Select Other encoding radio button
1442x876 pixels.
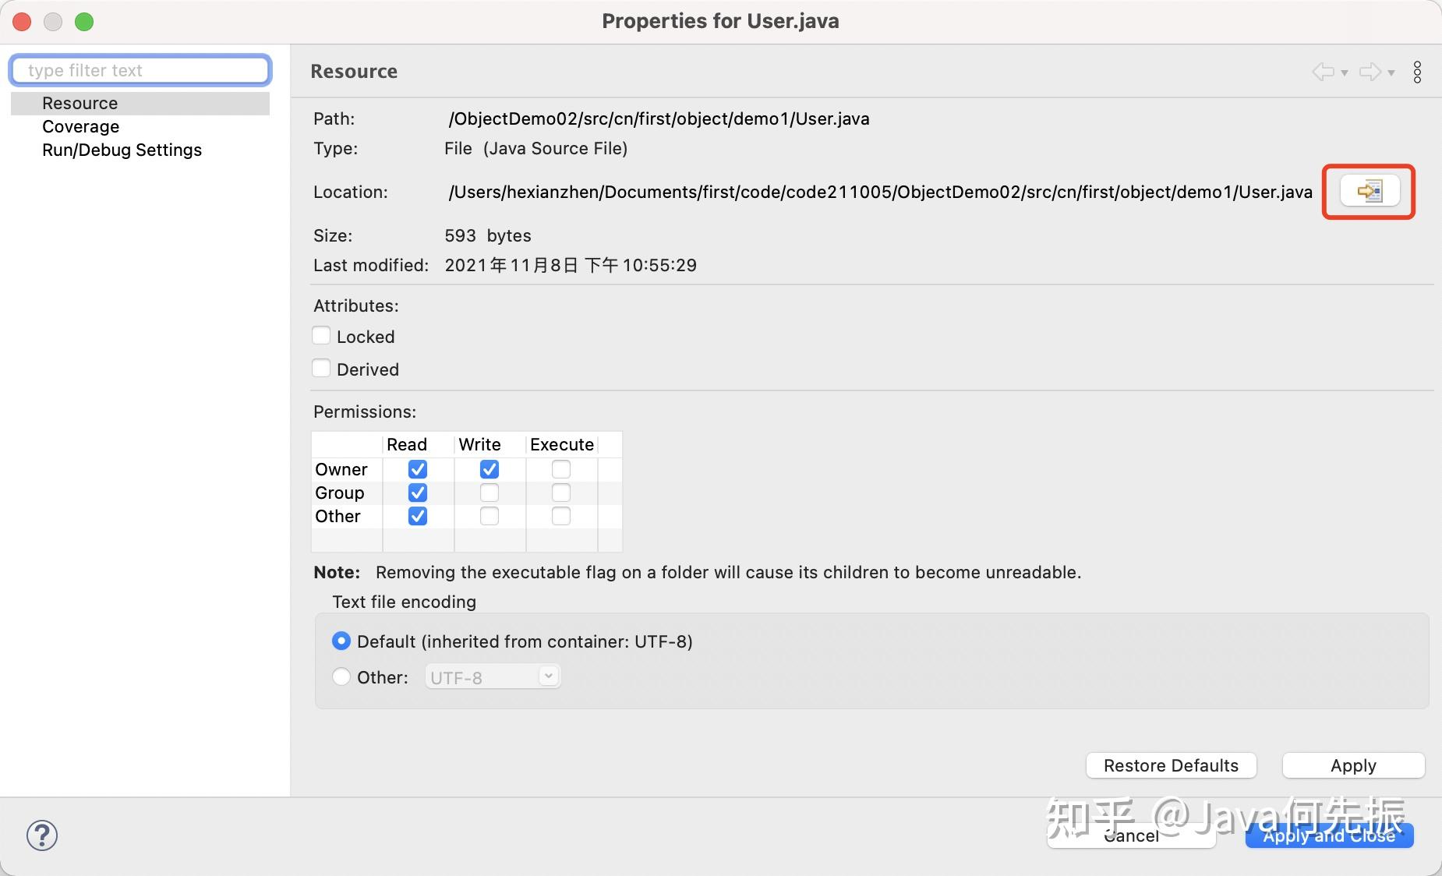[x=341, y=676]
